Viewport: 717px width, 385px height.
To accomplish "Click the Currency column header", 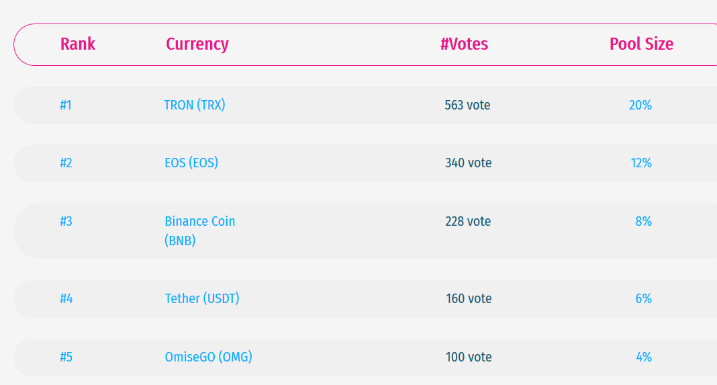I will pos(197,44).
